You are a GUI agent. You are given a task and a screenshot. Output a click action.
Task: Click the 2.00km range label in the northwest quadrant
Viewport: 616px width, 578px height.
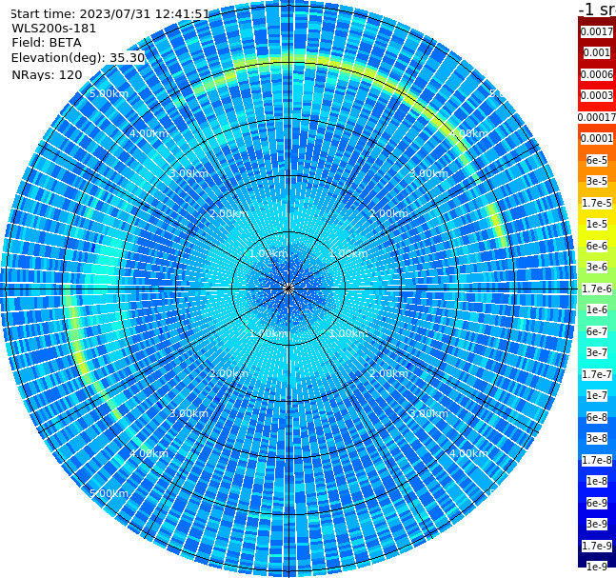(229, 213)
